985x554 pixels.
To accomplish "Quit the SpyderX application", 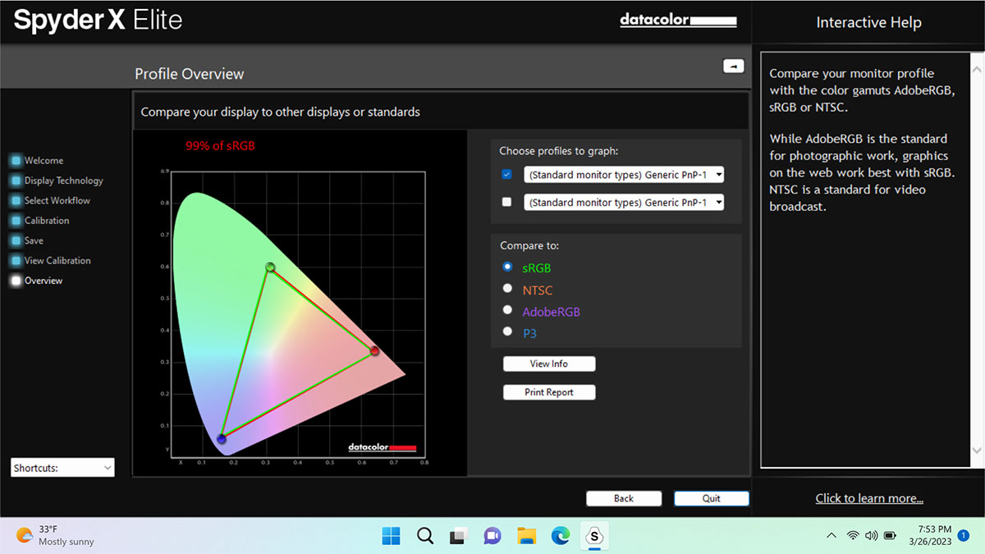I will point(712,498).
